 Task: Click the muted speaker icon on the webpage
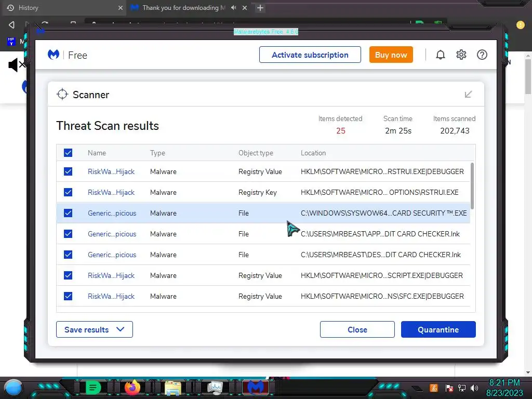click(x=16, y=64)
